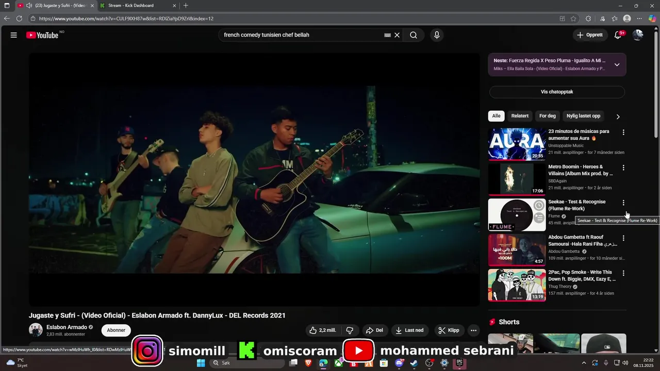This screenshot has height=371, width=660.
Task: Add Seekae video to queue
Action: tap(539, 218)
